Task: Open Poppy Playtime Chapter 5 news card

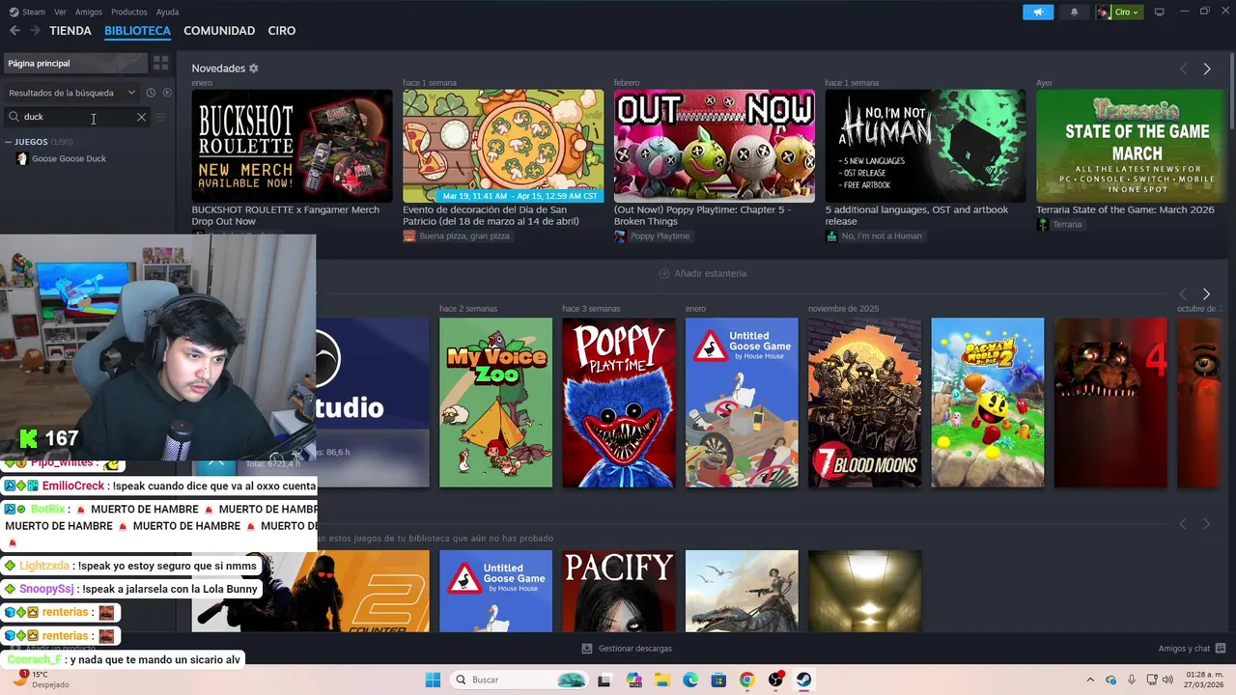Action: (x=715, y=146)
